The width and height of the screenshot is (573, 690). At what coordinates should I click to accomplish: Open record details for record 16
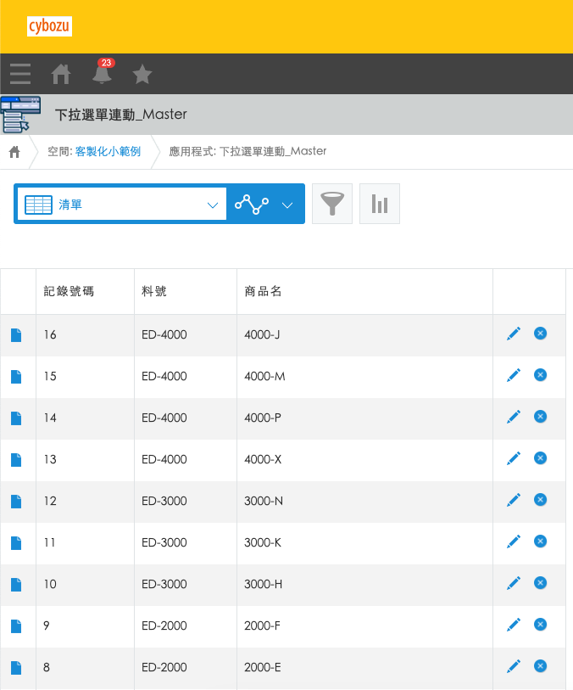tap(16, 335)
